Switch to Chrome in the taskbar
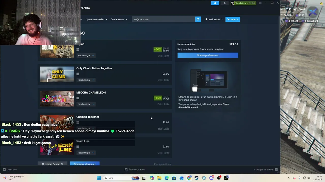 (x=189, y=178)
